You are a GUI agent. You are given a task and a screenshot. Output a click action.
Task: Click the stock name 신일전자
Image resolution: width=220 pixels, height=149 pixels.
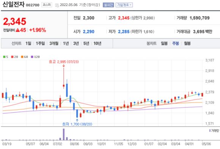click(14, 5)
